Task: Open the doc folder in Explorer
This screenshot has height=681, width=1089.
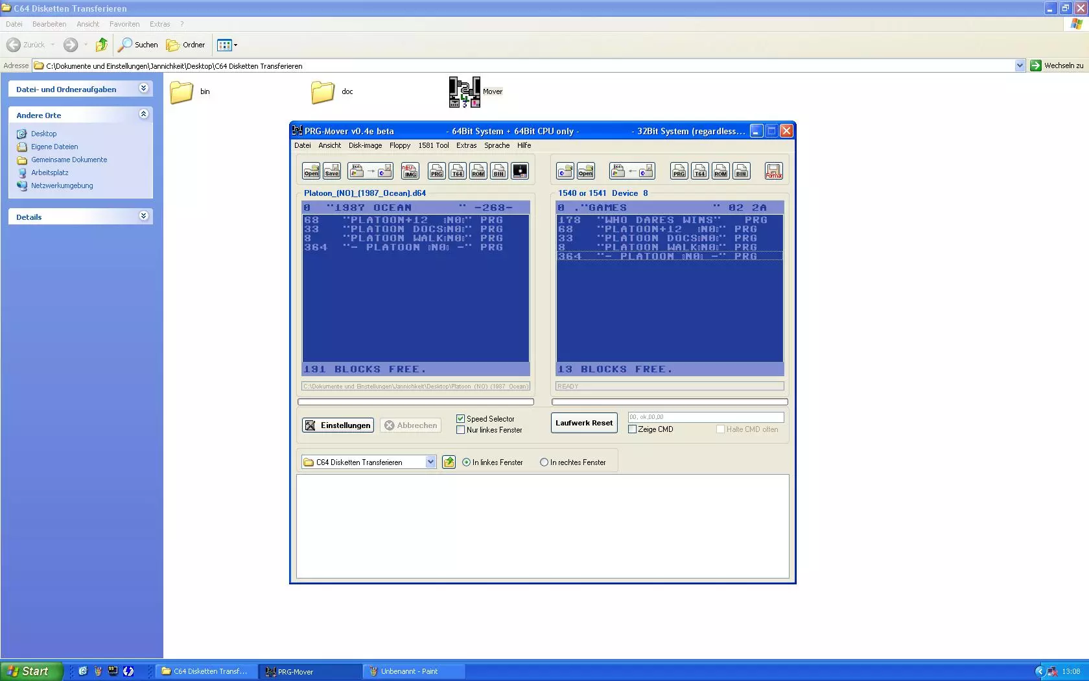Action: coord(322,92)
